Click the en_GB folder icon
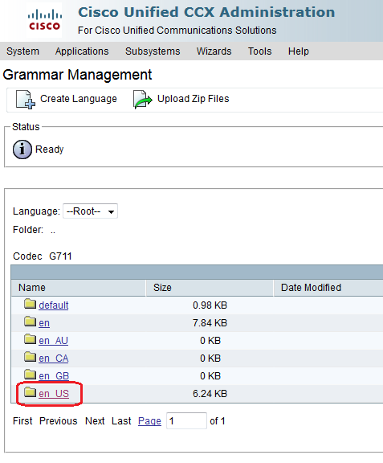The image size is (383, 463). pyautogui.click(x=30, y=375)
